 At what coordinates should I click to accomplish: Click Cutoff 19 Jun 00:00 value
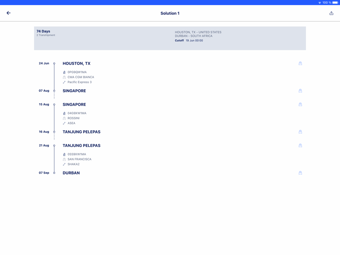[x=194, y=40]
